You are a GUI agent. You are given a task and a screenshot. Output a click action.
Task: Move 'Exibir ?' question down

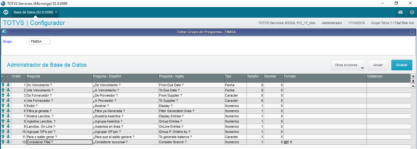tap(8, 106)
